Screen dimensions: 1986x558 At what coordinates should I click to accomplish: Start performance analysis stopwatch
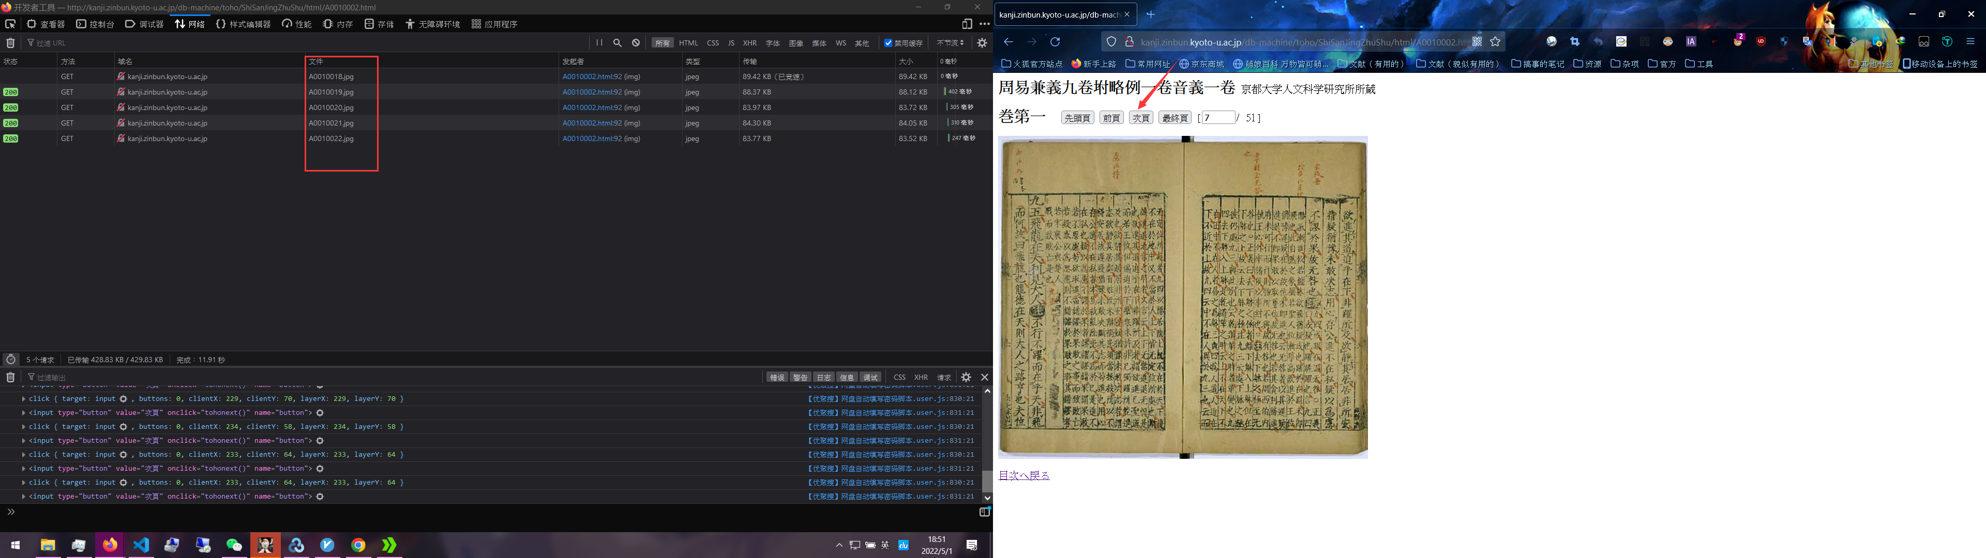(11, 360)
